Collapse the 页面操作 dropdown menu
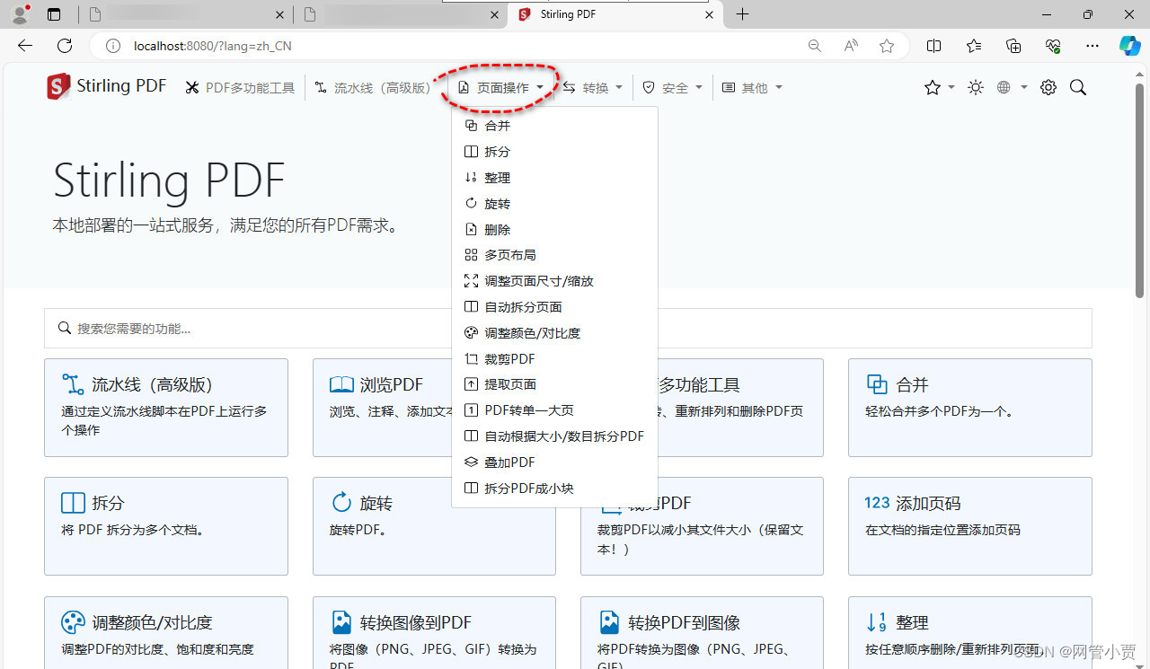Viewport: 1150px width, 669px height. coord(500,87)
